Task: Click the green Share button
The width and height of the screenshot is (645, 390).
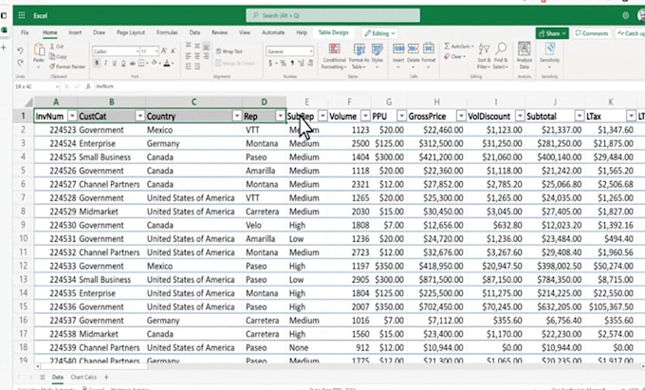Action: coord(552,33)
